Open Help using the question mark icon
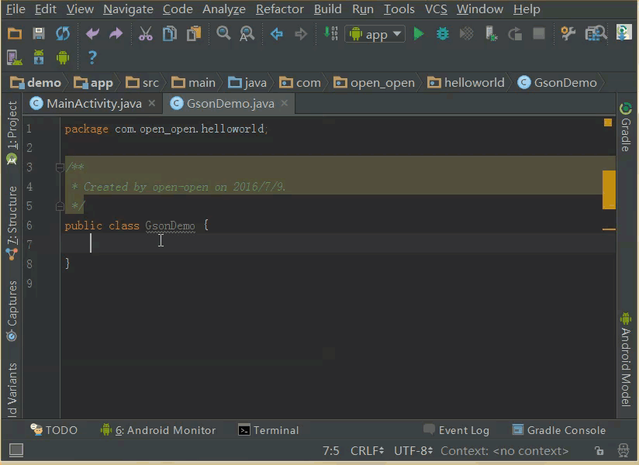 [91, 57]
